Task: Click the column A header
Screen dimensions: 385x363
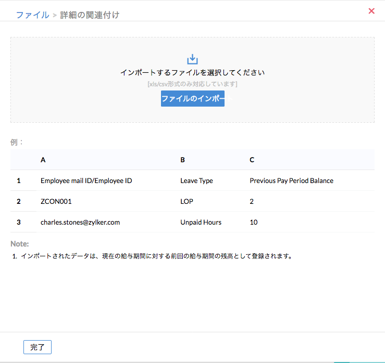Action: 43,160
